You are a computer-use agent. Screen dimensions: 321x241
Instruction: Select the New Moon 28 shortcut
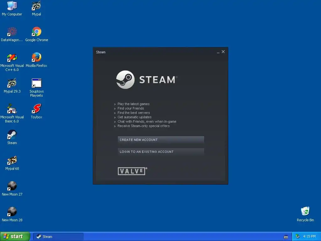12,214
